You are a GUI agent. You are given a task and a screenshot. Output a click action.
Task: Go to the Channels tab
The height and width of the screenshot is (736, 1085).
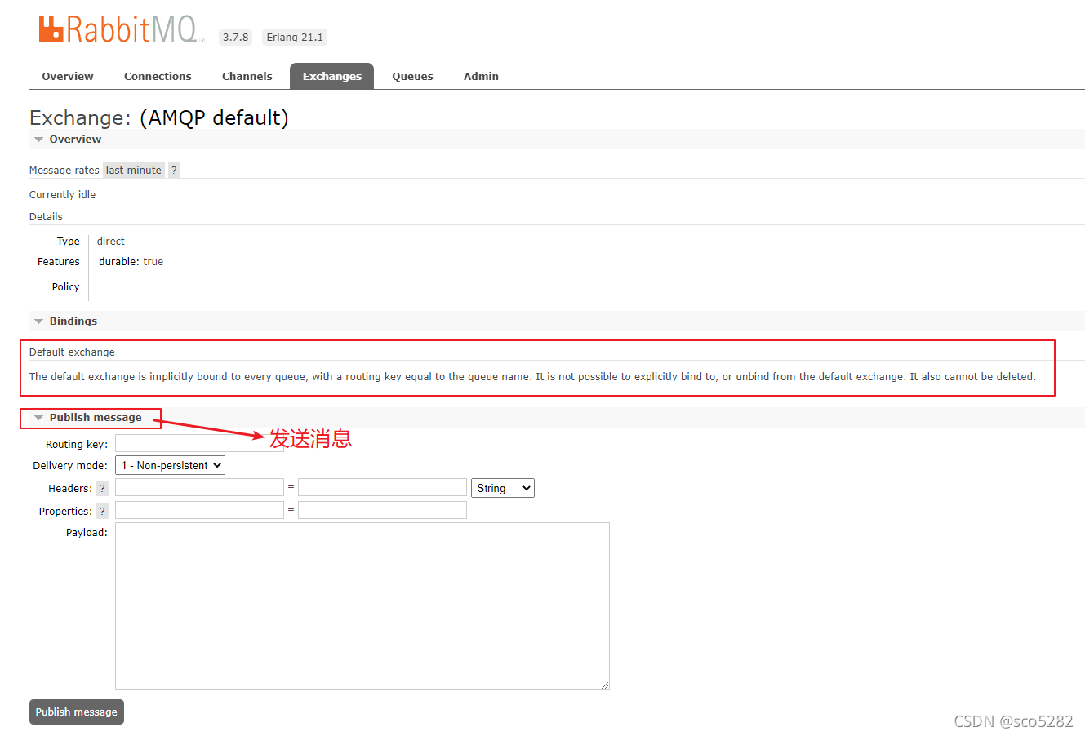point(247,76)
